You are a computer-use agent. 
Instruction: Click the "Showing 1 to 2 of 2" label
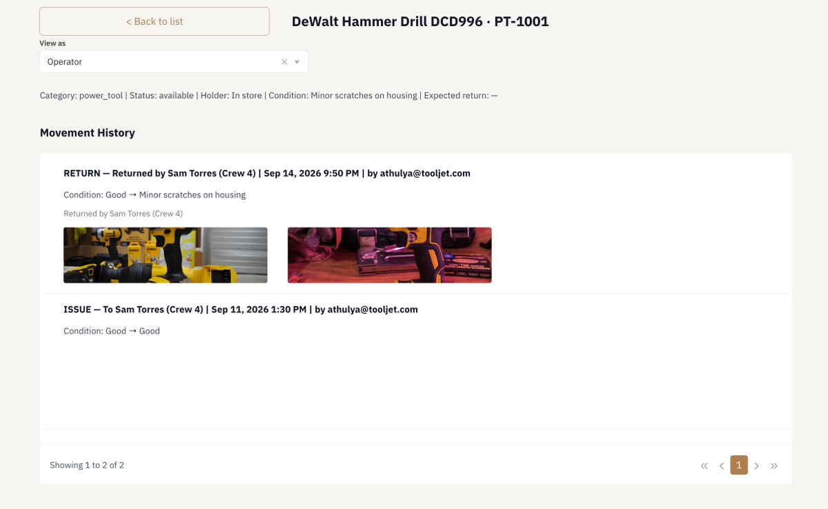(87, 466)
